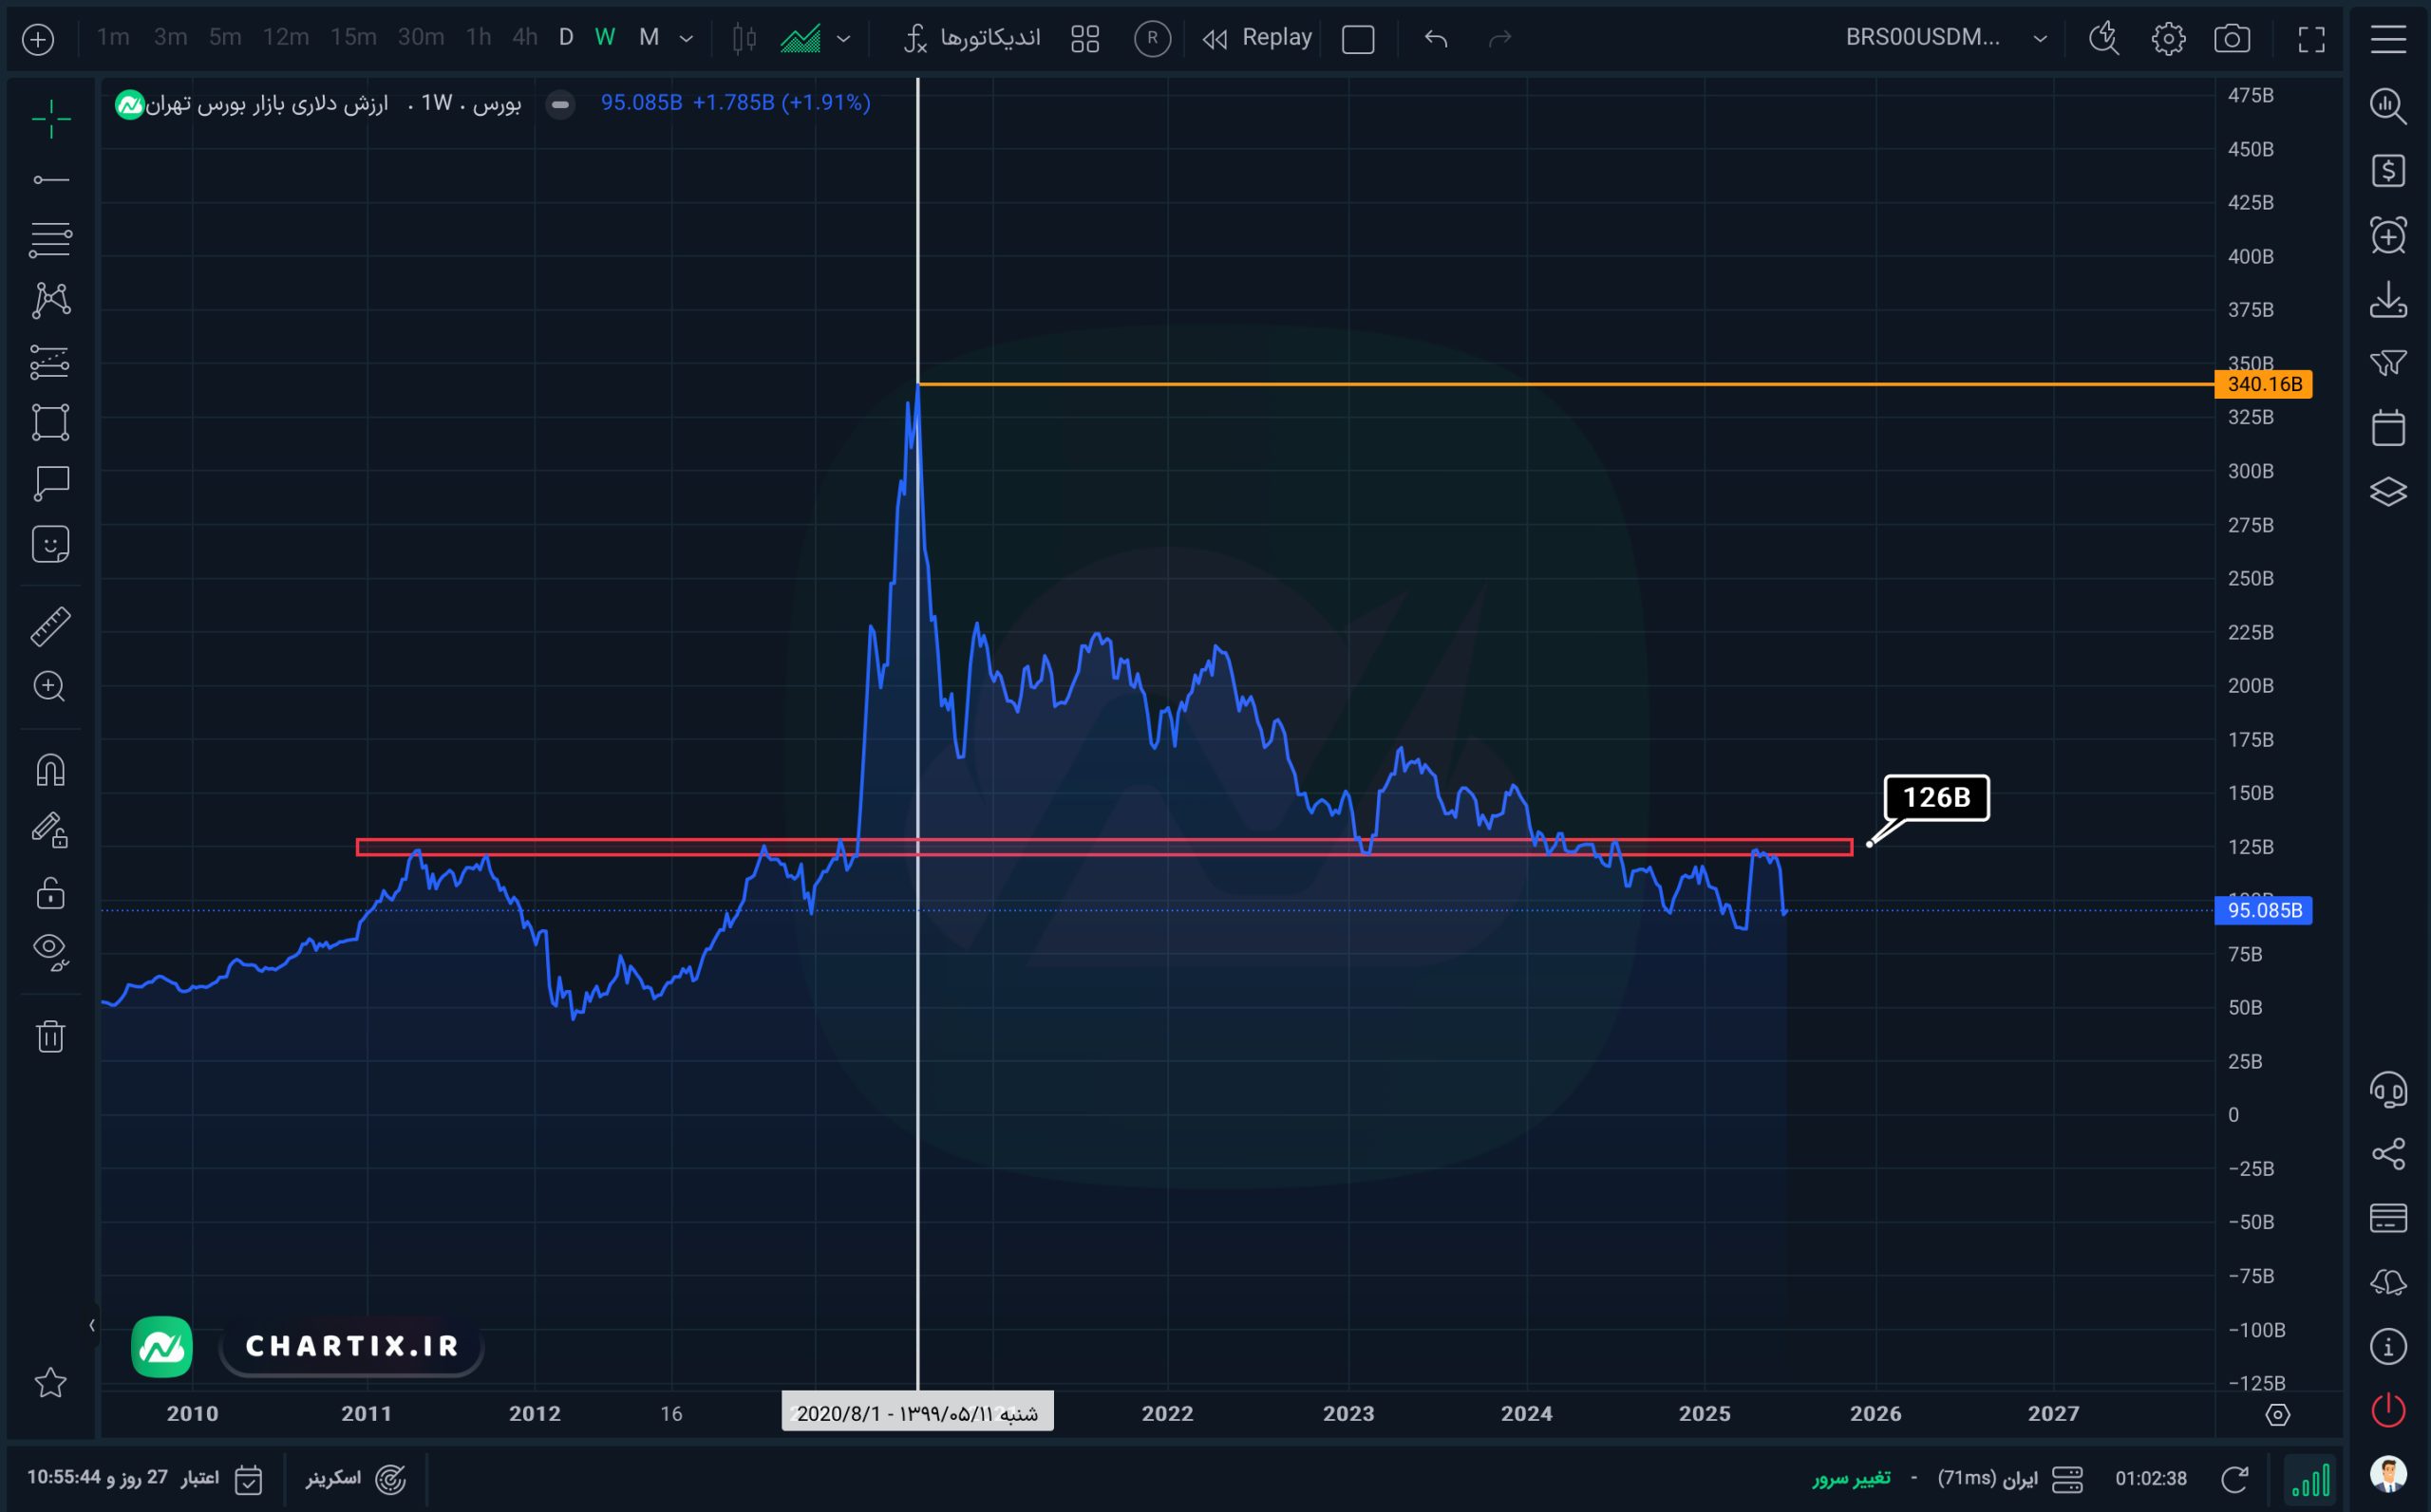Expand the timeframe dropdown arrow after M

coord(687,39)
